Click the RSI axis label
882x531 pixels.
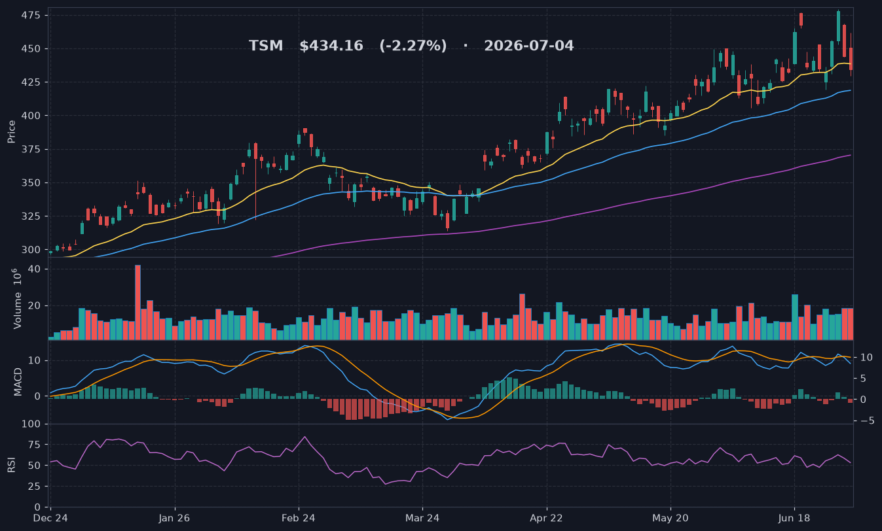pos(12,465)
